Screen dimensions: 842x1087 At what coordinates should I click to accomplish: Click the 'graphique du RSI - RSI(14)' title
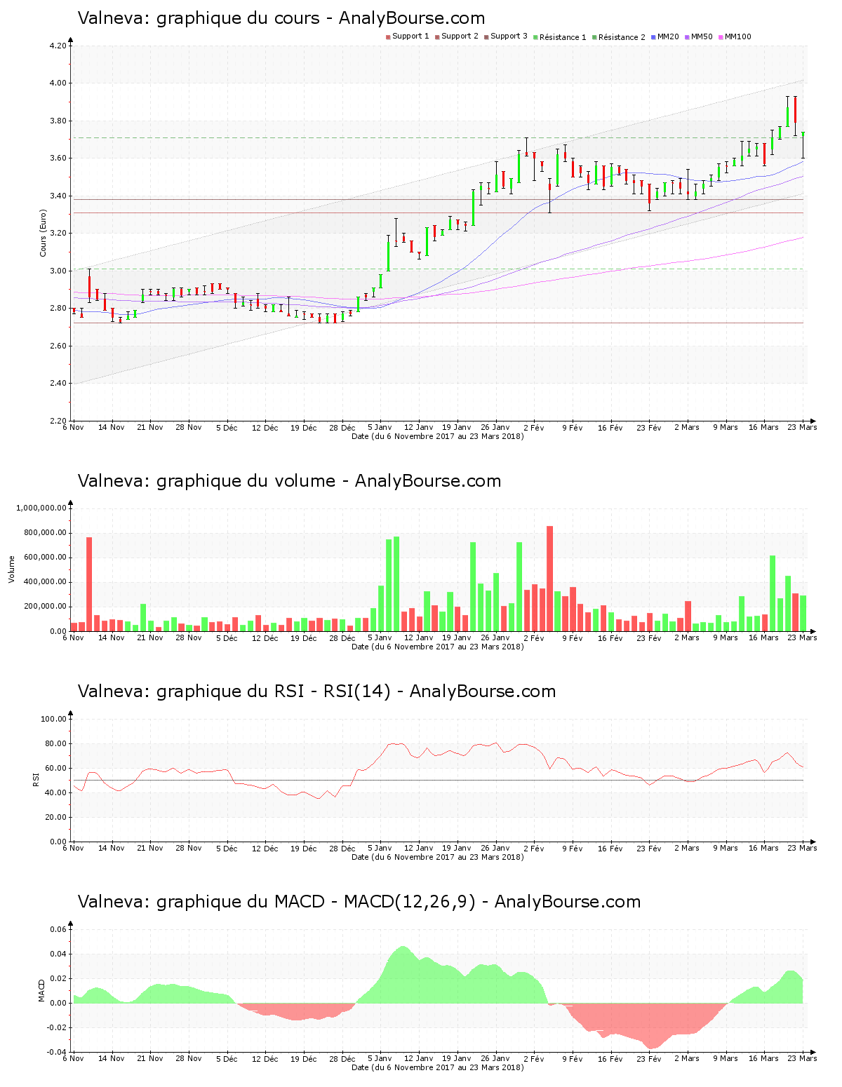click(316, 691)
